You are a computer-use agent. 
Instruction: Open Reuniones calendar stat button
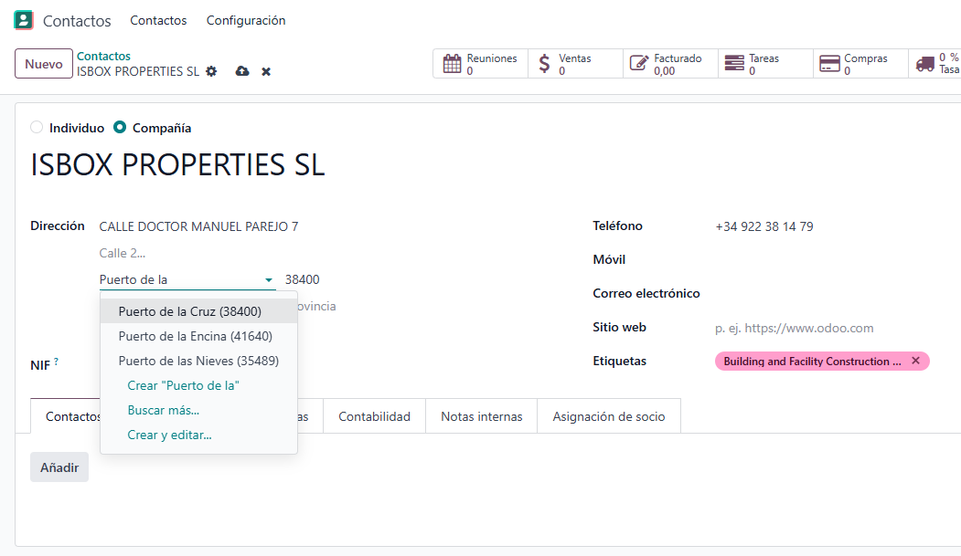(480, 64)
